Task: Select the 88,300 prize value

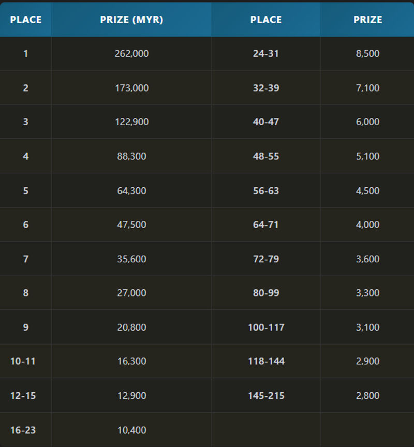Action: (131, 156)
